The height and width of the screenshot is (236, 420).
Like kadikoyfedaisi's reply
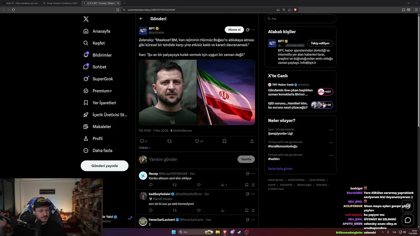point(199,210)
